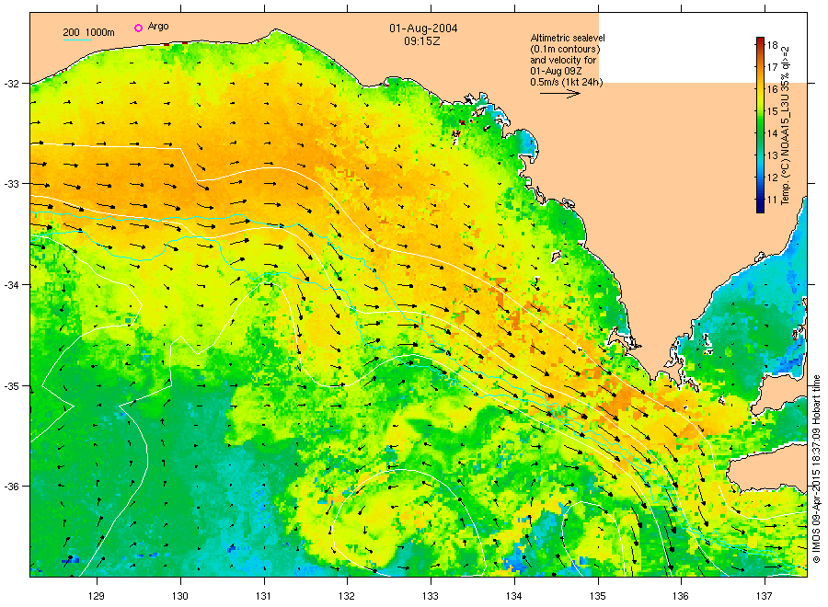This screenshot has height=607, width=828.
Task: Click the '-32' latitude axis label
Action: coord(12,84)
